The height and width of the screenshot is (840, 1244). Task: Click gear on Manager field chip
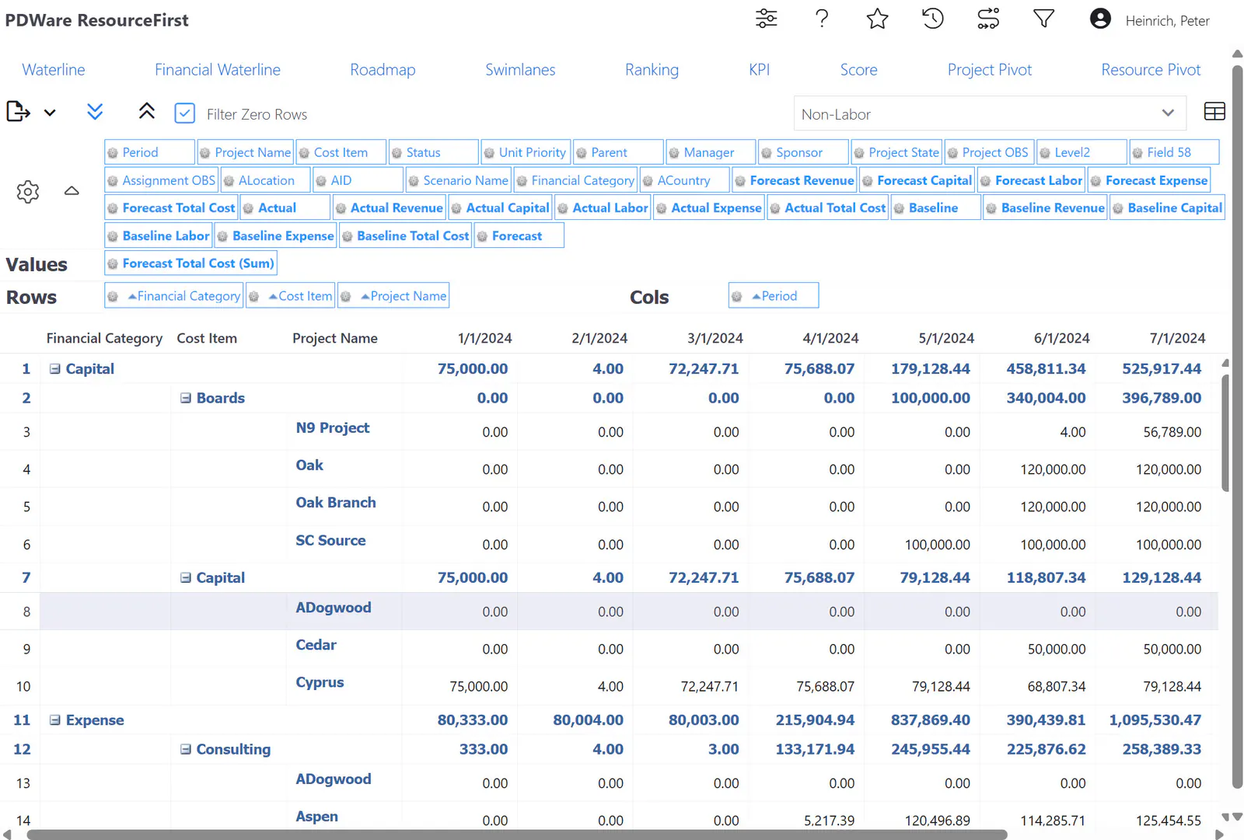click(674, 153)
